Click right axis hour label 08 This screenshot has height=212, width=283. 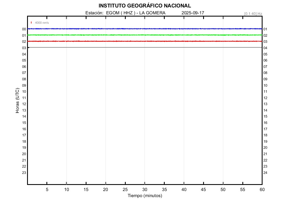coord(265,73)
